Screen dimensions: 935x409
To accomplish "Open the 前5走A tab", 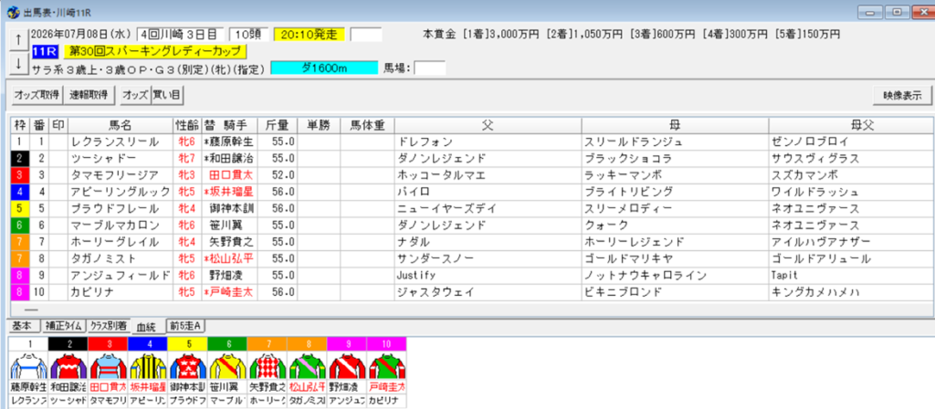I will click(186, 326).
